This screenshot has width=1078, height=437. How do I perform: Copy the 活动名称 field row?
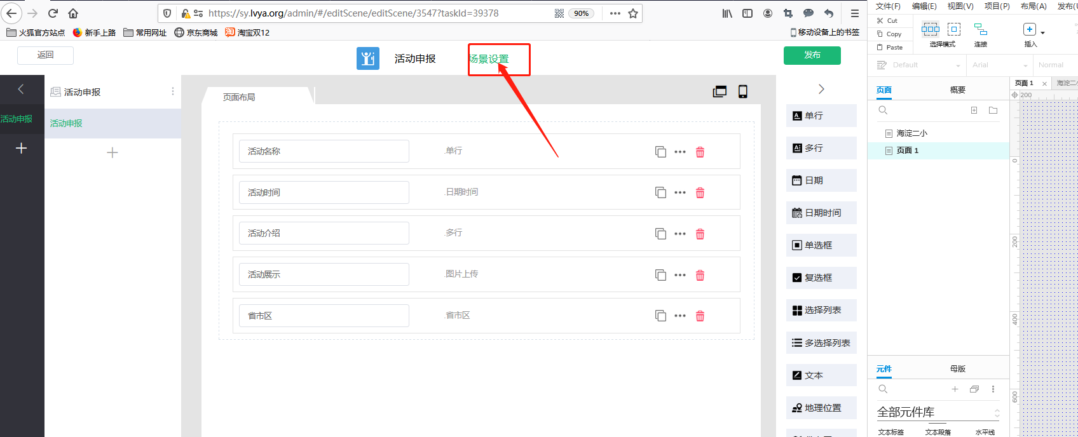coord(660,152)
